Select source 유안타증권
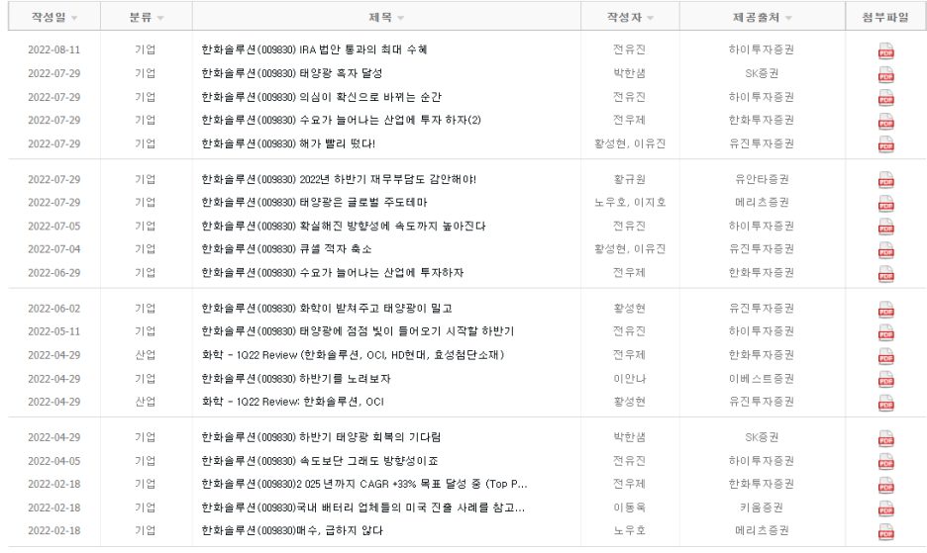Screen dimensions: 927x553 pyautogui.click(x=762, y=179)
